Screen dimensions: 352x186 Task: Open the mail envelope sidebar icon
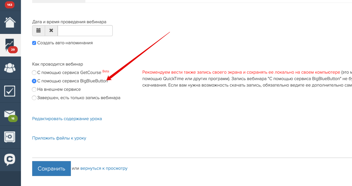point(10,115)
